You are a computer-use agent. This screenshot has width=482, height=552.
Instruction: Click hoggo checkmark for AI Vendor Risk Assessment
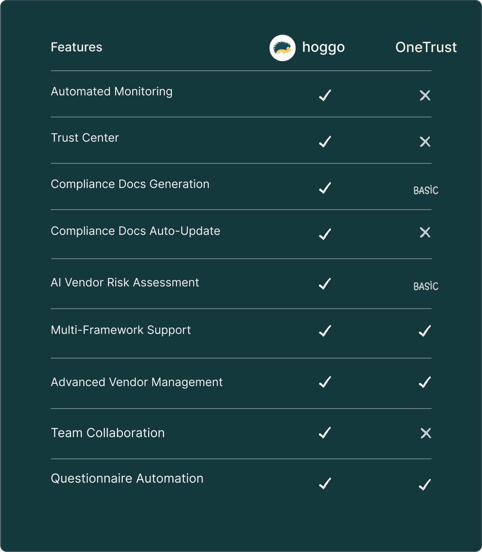coord(325,284)
